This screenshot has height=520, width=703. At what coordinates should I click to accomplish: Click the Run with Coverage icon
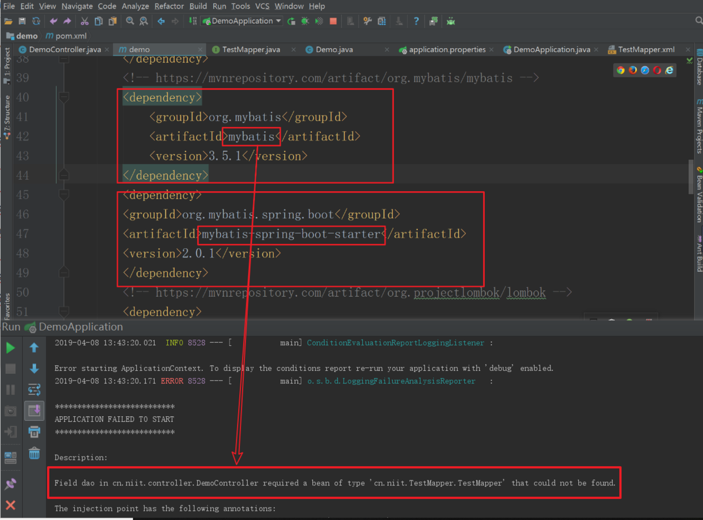pyautogui.click(x=319, y=22)
